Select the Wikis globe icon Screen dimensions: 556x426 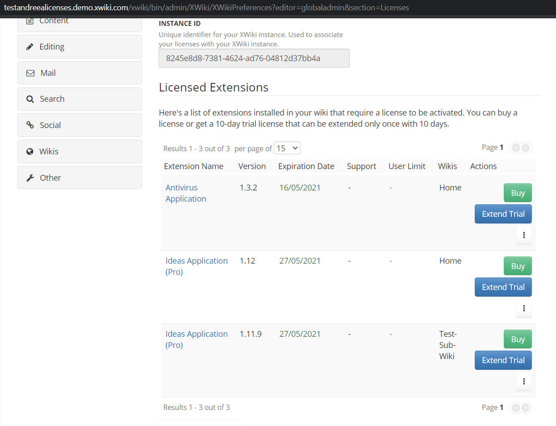click(x=29, y=151)
